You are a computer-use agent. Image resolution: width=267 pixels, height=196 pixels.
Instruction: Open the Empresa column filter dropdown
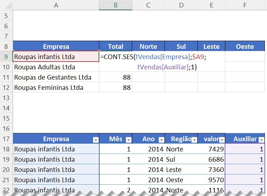point(95,140)
